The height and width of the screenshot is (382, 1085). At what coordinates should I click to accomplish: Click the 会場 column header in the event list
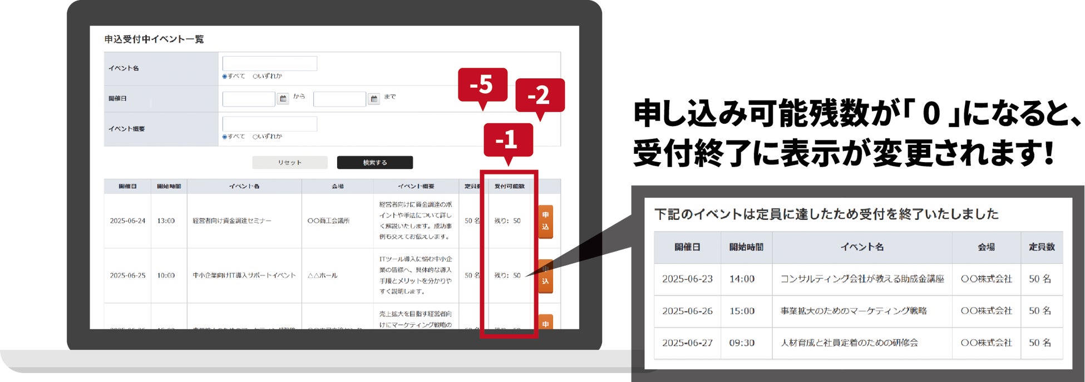click(338, 187)
